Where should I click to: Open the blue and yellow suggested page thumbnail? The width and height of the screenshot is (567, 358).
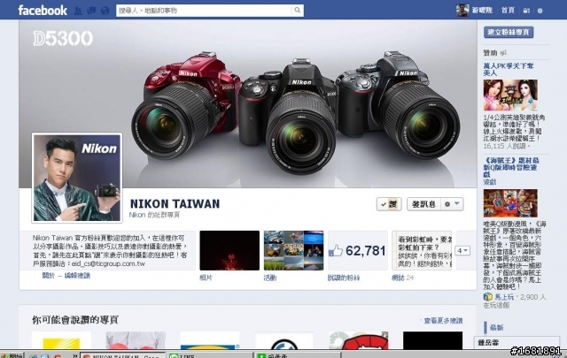(x=210, y=340)
